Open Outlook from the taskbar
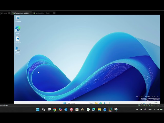 point(66,109)
